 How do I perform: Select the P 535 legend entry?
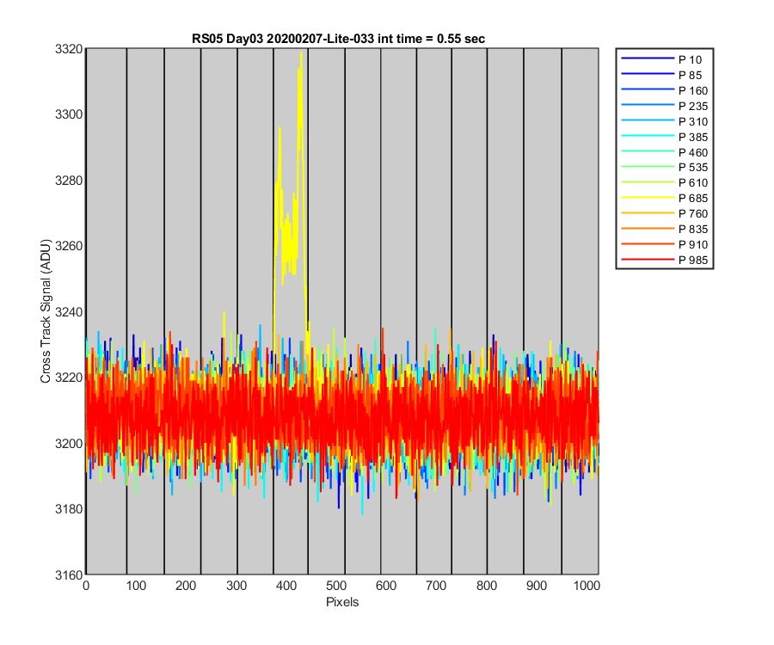tap(665, 168)
